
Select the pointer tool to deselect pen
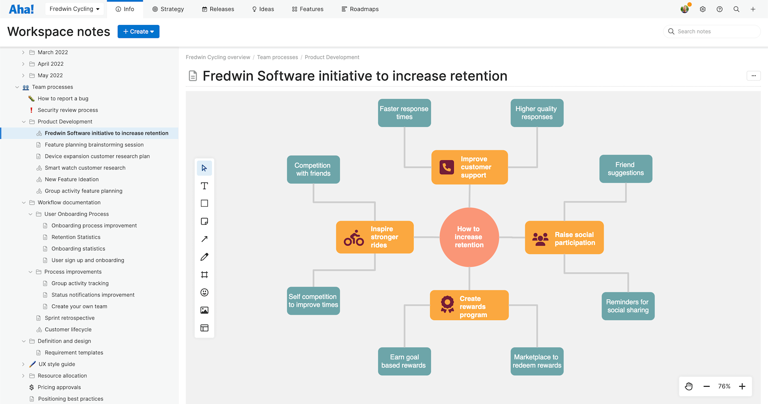coord(204,168)
